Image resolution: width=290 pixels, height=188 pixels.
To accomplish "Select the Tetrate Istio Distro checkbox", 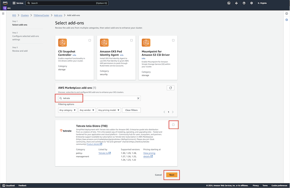I will pyautogui.click(x=173, y=125).
